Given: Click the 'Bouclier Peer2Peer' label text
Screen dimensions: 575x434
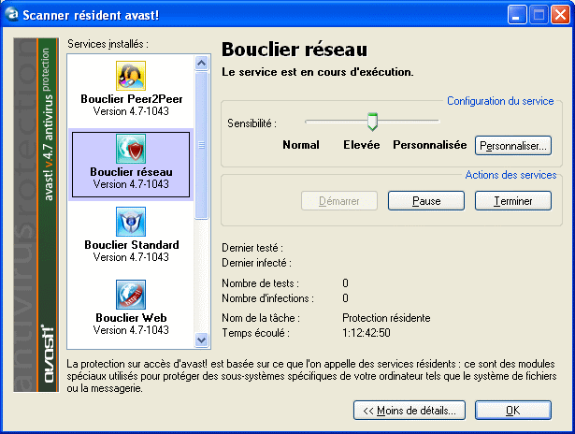Looking at the screenshot, I should pyautogui.click(x=131, y=99).
